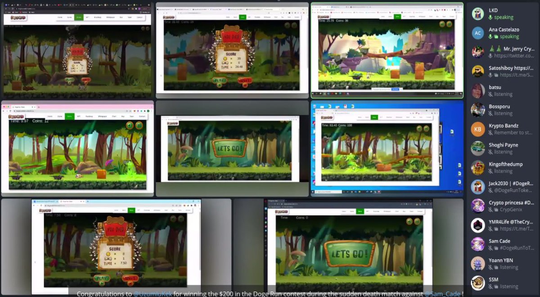The image size is (540, 297).
Task: Click the green microphone icon under Ana Castelazo
Action: (x=490, y=37)
